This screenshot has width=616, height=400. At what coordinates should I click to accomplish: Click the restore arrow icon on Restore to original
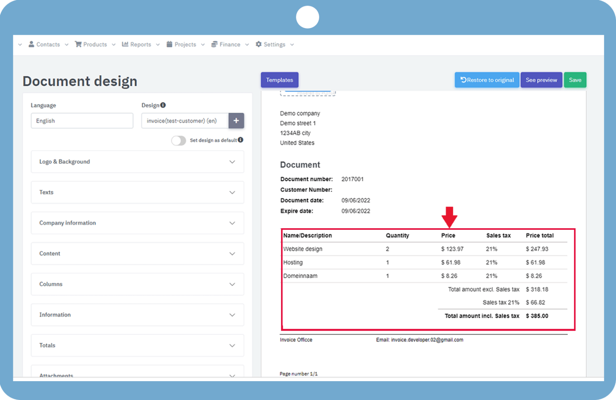(464, 80)
